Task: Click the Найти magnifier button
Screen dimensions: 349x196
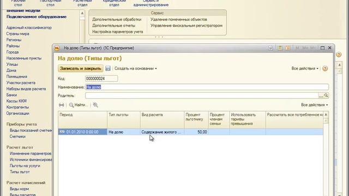Action: [79, 105]
